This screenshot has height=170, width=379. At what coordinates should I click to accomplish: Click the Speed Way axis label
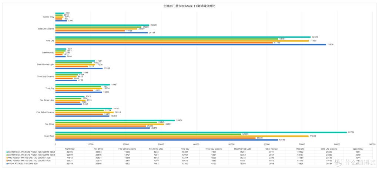coord(48,17)
